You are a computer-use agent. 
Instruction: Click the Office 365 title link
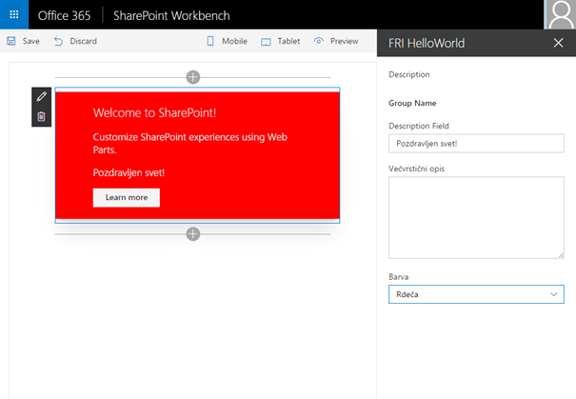click(65, 16)
